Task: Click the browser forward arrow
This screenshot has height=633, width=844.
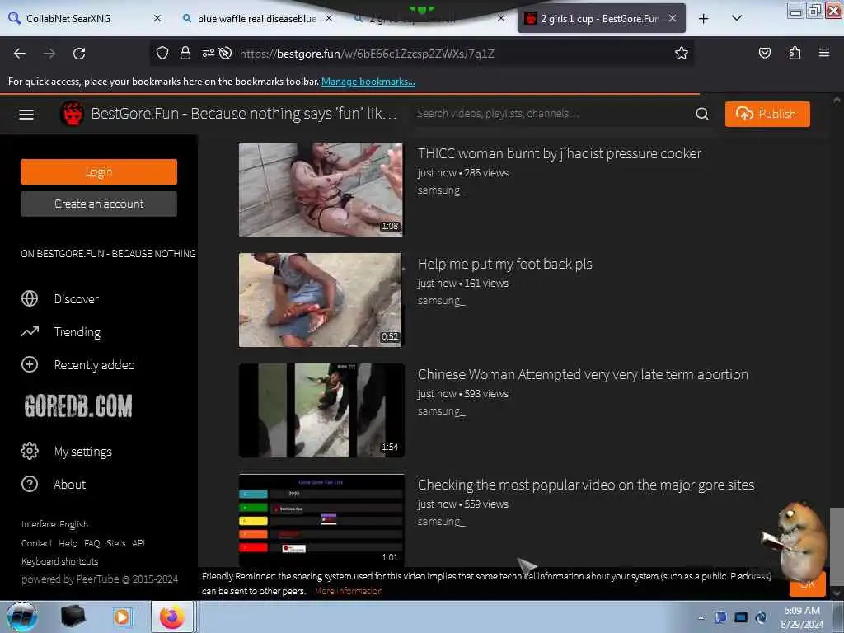Action: (x=49, y=54)
